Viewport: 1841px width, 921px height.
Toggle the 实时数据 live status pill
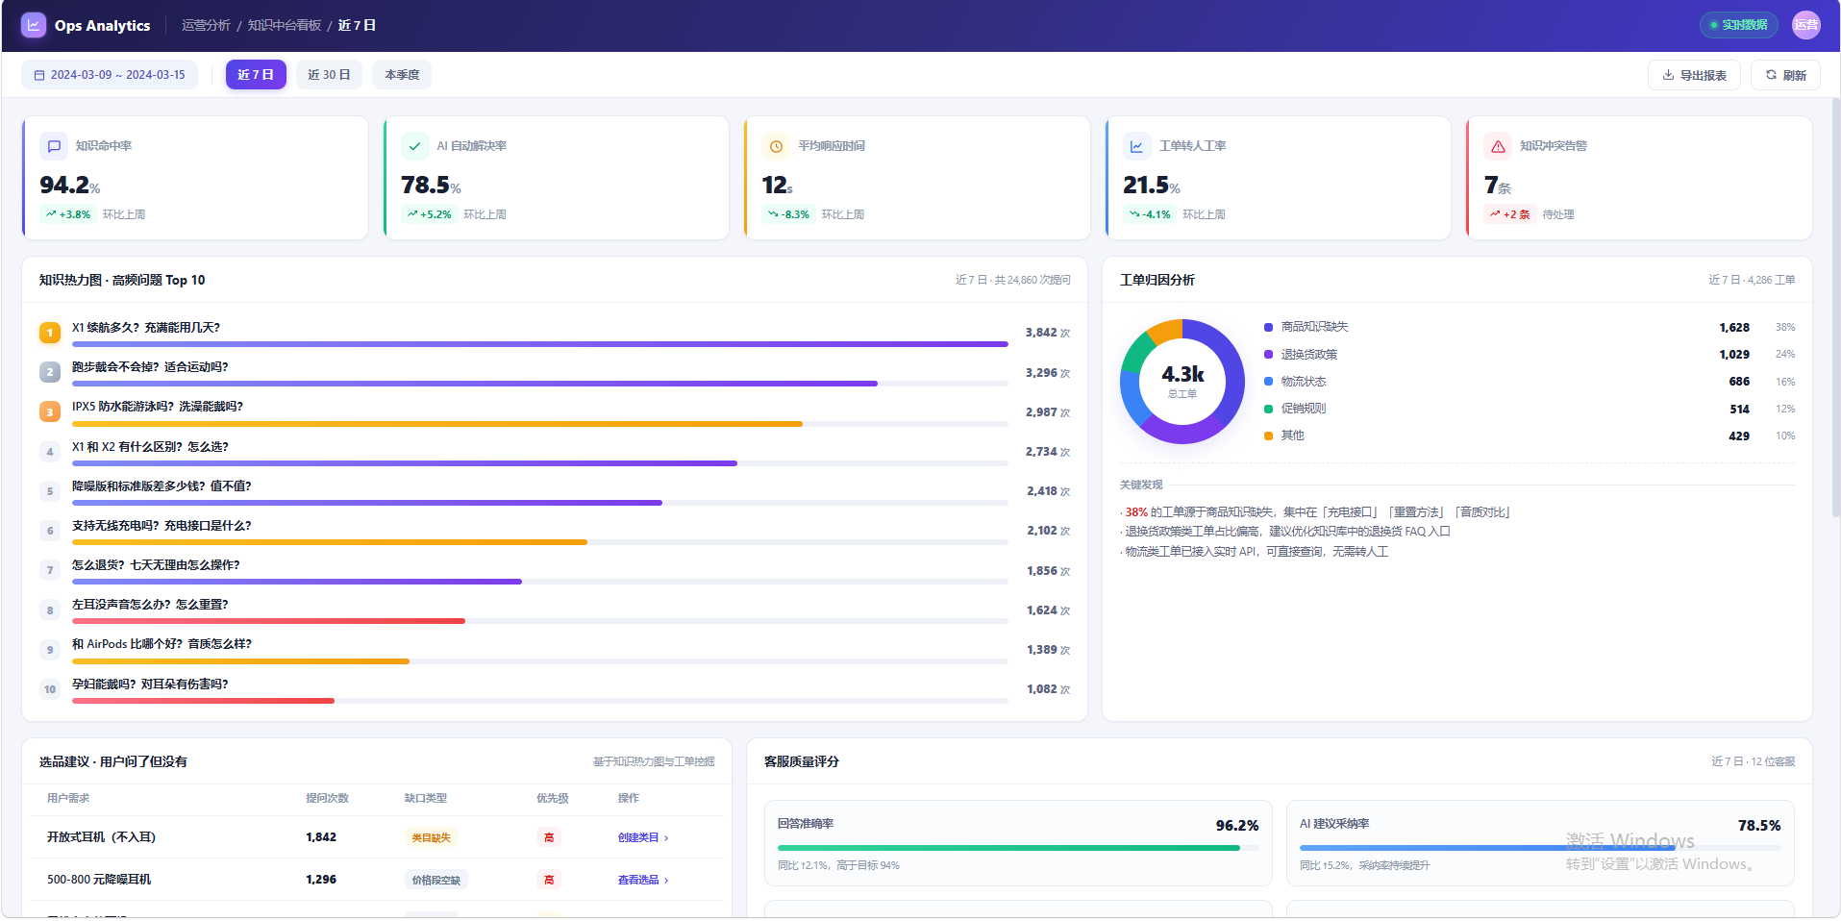coord(1739,25)
